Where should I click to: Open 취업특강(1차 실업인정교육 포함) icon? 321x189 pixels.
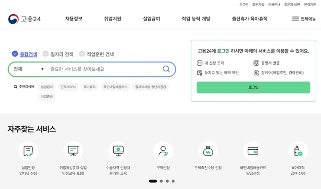(73, 151)
